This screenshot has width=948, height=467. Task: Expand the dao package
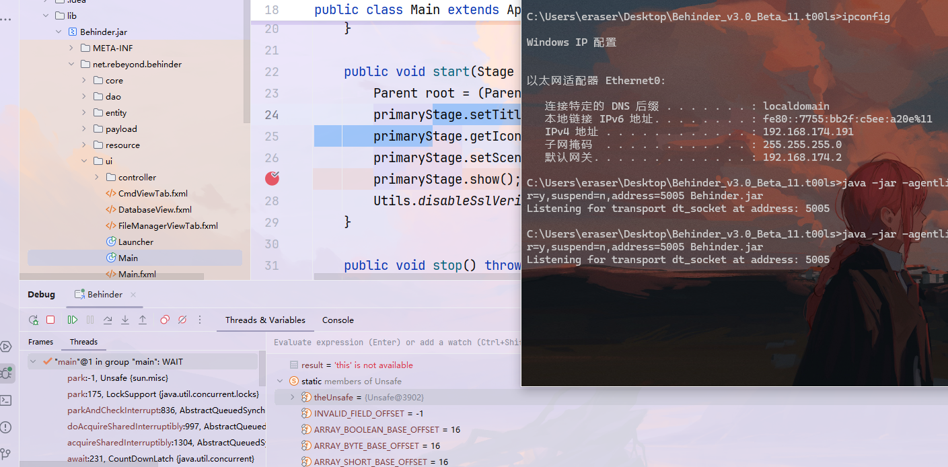[84, 96]
